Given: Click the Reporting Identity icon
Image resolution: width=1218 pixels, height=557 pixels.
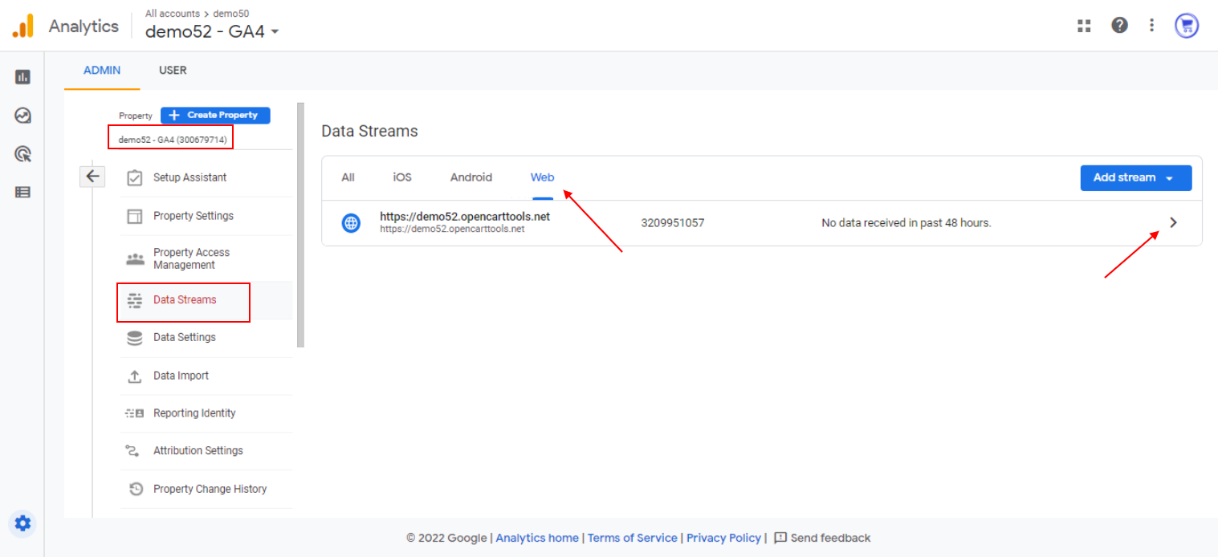Looking at the screenshot, I should coord(135,413).
